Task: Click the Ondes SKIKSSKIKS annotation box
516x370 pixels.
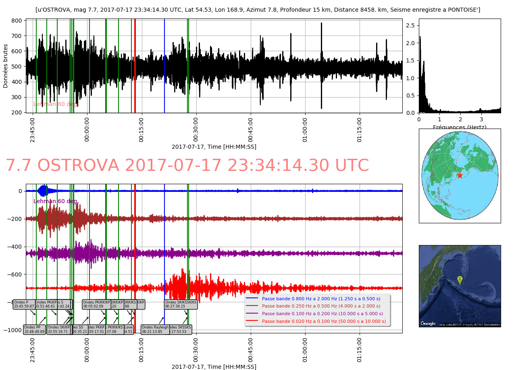Action: point(181,304)
